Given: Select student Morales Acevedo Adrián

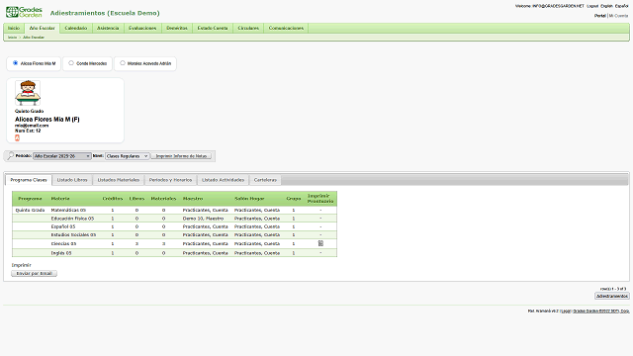Looking at the screenshot, I should click(123, 63).
